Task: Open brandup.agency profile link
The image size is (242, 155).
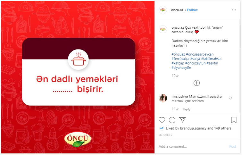Action: point(193,128)
